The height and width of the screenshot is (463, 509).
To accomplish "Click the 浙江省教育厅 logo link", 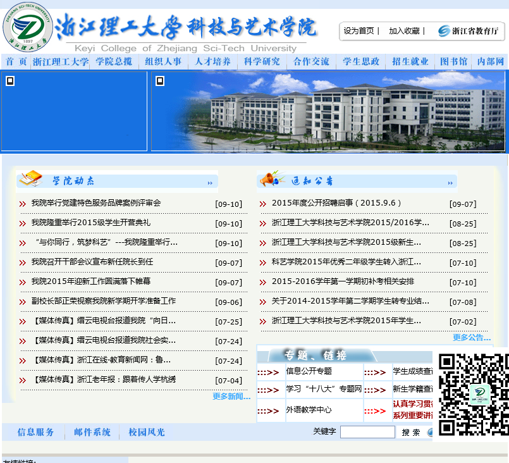I will [x=468, y=31].
